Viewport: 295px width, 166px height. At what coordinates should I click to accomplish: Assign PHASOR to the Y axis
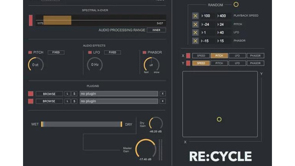pos(255,63)
